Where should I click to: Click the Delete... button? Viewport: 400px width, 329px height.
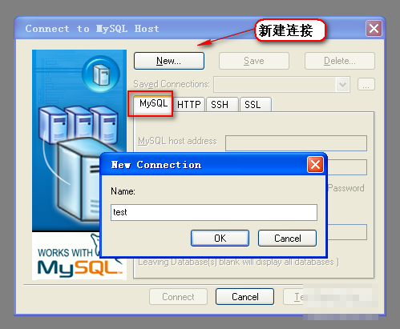(x=340, y=61)
